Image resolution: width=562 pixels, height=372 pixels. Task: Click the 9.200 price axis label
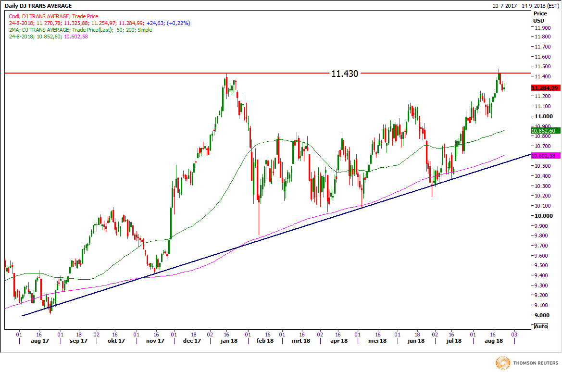(x=541, y=295)
